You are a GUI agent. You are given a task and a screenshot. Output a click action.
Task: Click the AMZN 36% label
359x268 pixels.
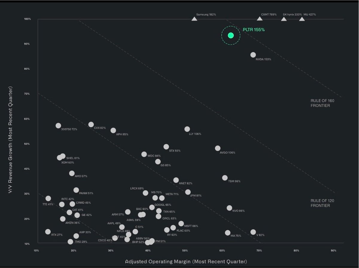coord(72,223)
